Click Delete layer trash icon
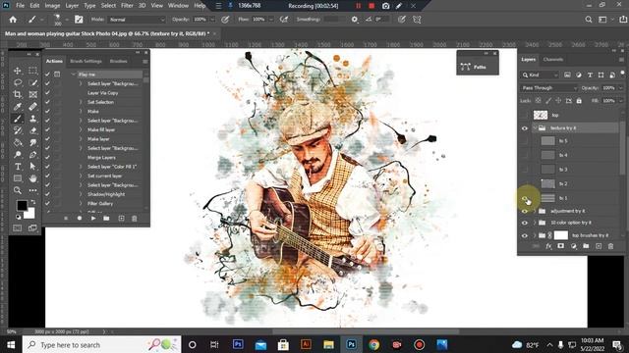 coord(611,246)
